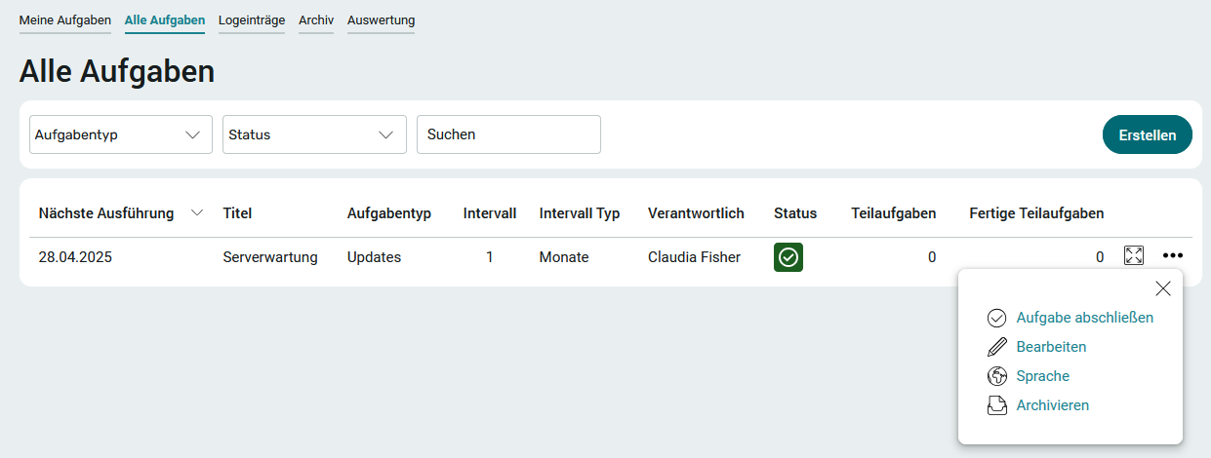The width and height of the screenshot is (1211, 458).
Task: Click the archive tray icon beside Archivieren
Action: (996, 405)
